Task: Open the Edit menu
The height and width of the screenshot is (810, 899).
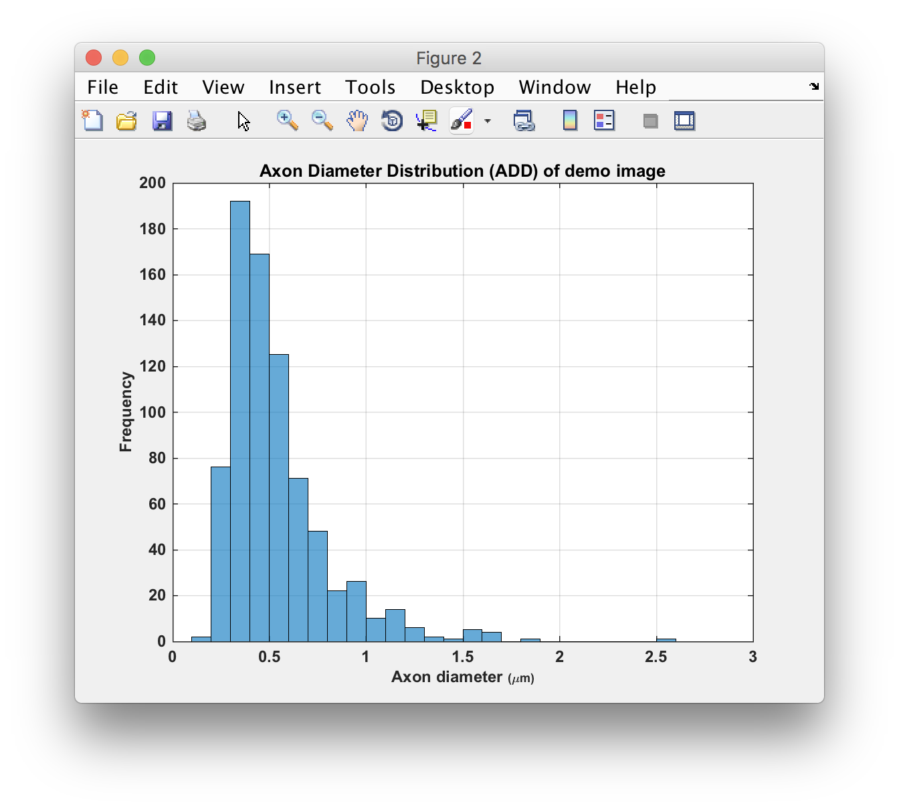Action: pyautogui.click(x=161, y=87)
